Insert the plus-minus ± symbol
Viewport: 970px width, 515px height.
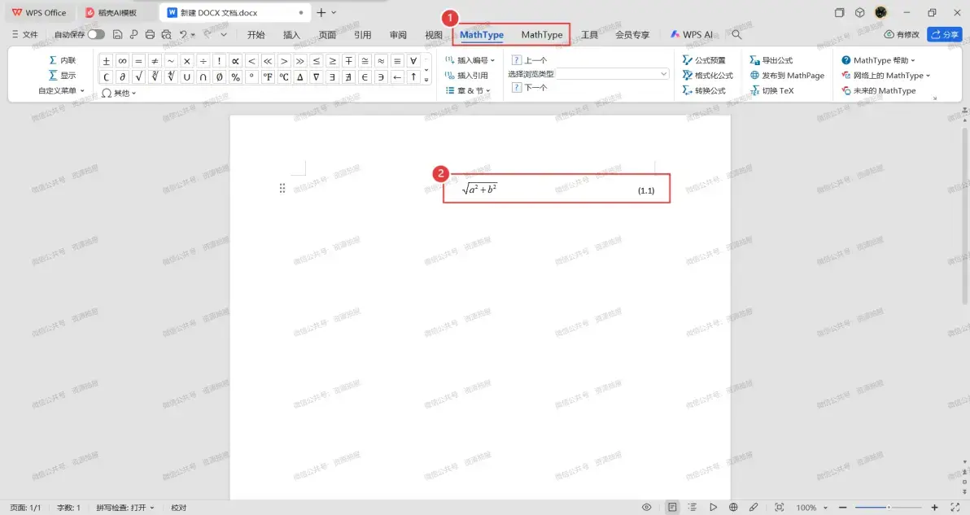107,60
